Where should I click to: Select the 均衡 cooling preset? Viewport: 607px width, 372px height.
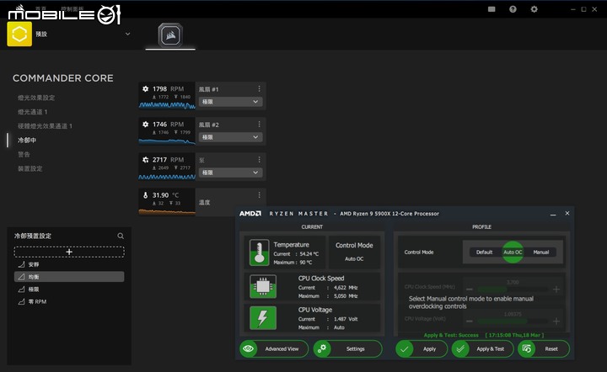(x=69, y=277)
